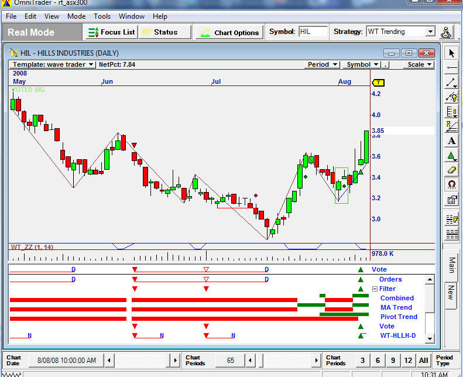Open the Template wave trader dropdown
463x377 pixels.
pyautogui.click(x=53, y=64)
